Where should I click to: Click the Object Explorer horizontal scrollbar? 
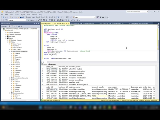pyautogui.click(x=14, y=100)
